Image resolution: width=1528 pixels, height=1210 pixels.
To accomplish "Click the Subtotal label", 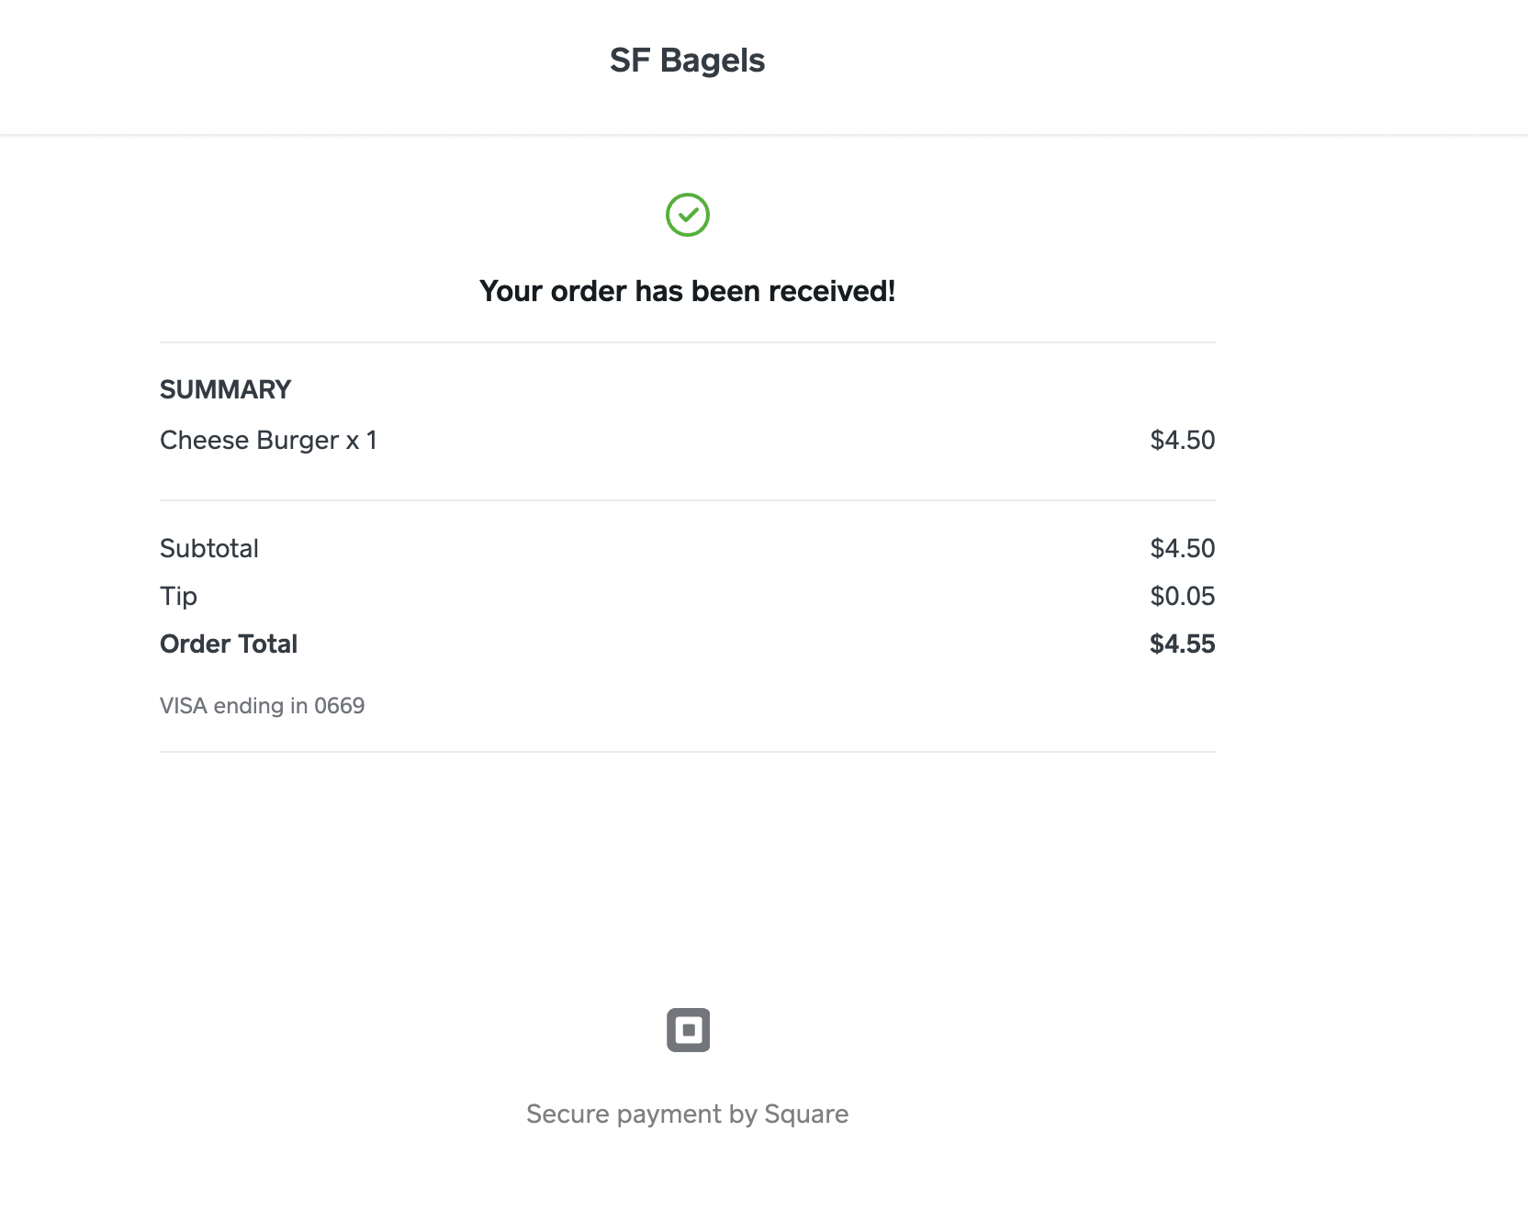I will pos(209,549).
